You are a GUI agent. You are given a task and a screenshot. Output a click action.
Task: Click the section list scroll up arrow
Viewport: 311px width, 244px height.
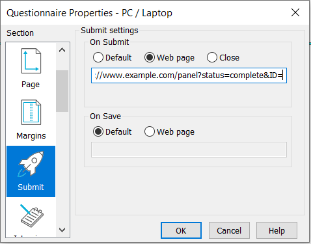pyautogui.click(x=62, y=50)
